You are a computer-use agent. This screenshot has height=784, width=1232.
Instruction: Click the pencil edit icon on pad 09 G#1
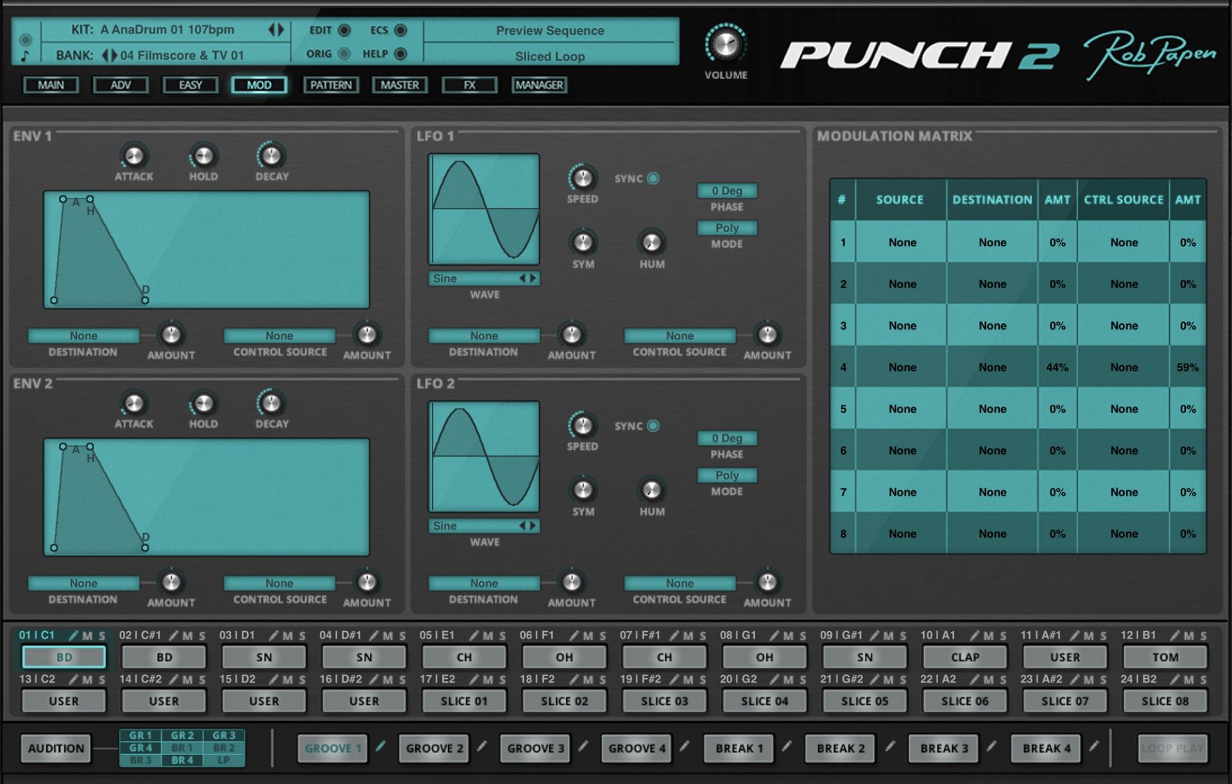pos(874,636)
